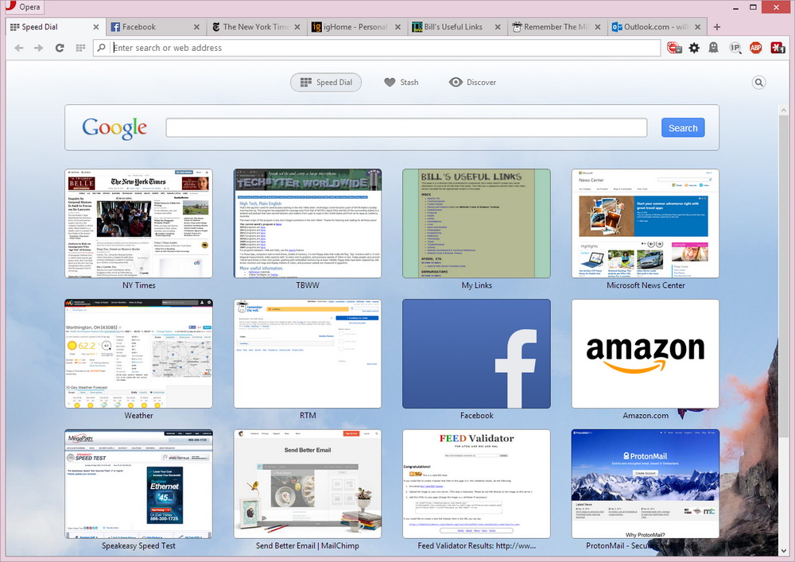
Task: Open the Weather speed dial
Action: point(138,353)
